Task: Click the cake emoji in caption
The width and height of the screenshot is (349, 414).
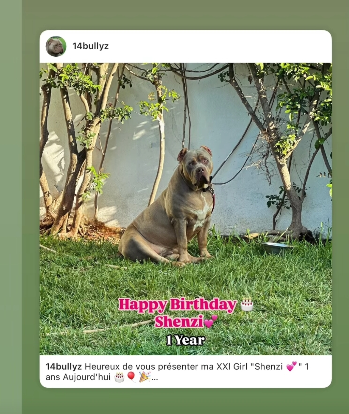Action: coord(119,377)
